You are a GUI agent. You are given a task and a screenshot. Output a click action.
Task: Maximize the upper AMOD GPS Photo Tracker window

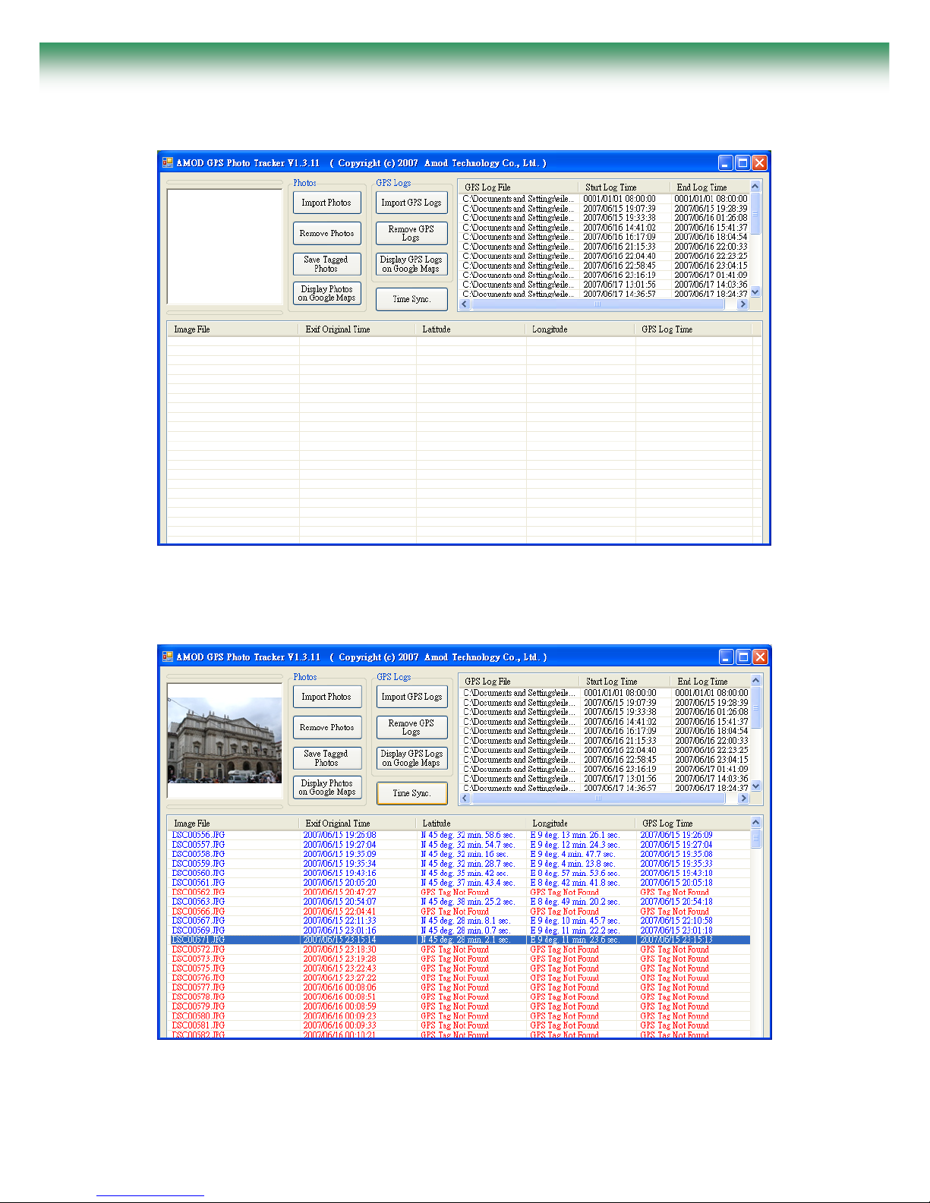point(742,162)
